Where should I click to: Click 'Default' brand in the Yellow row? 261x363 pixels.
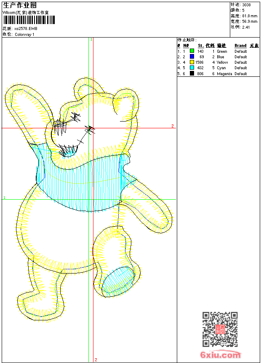[241, 62]
